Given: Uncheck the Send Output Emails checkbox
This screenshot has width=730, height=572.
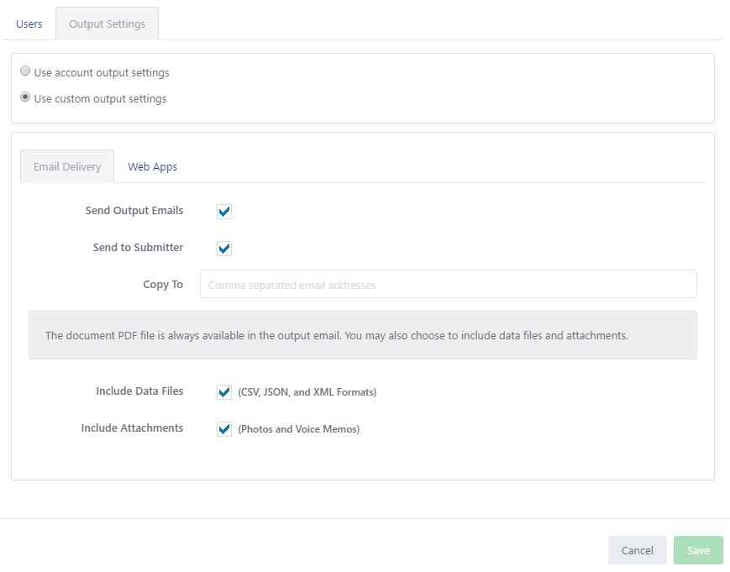Looking at the screenshot, I should pyautogui.click(x=224, y=212).
